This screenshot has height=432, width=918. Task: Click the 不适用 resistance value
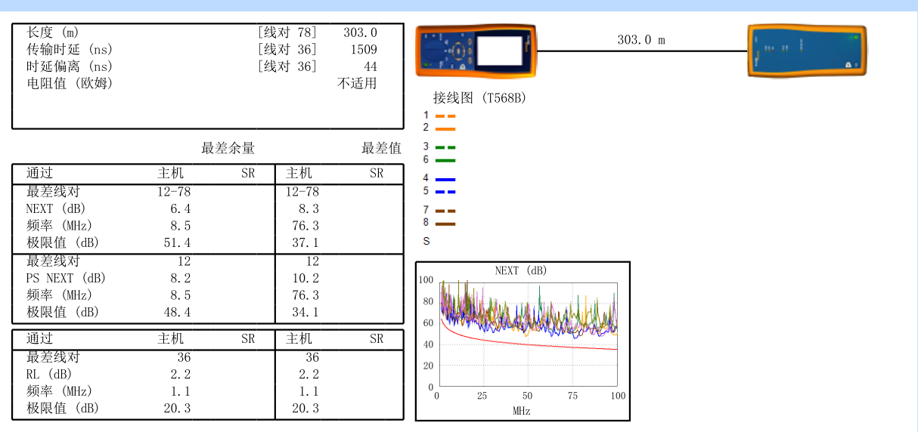(357, 83)
